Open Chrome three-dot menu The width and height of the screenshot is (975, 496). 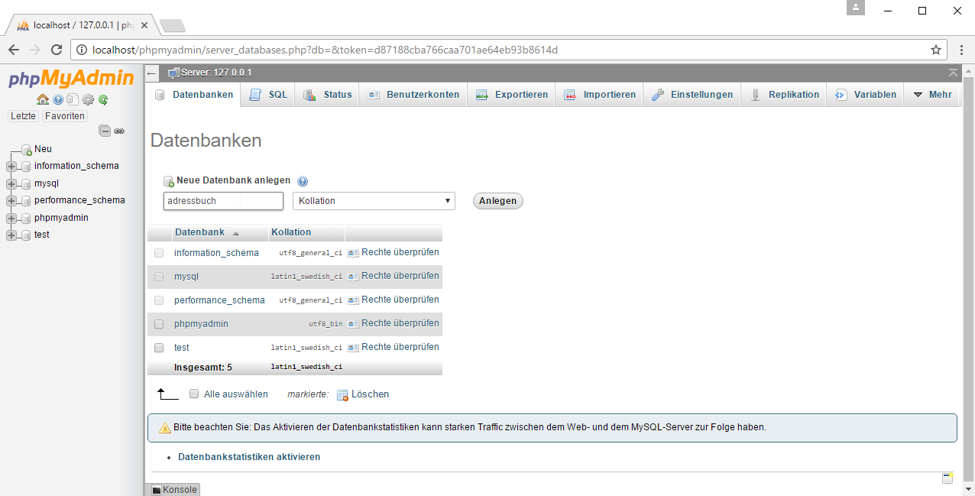[x=961, y=50]
